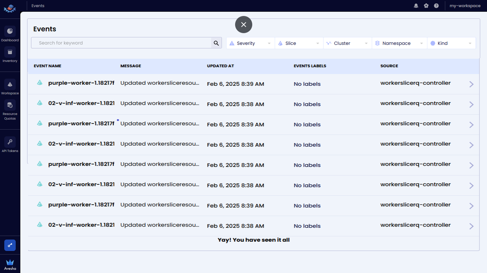
Task: Open the settings gear icon
Action: pyautogui.click(x=426, y=6)
